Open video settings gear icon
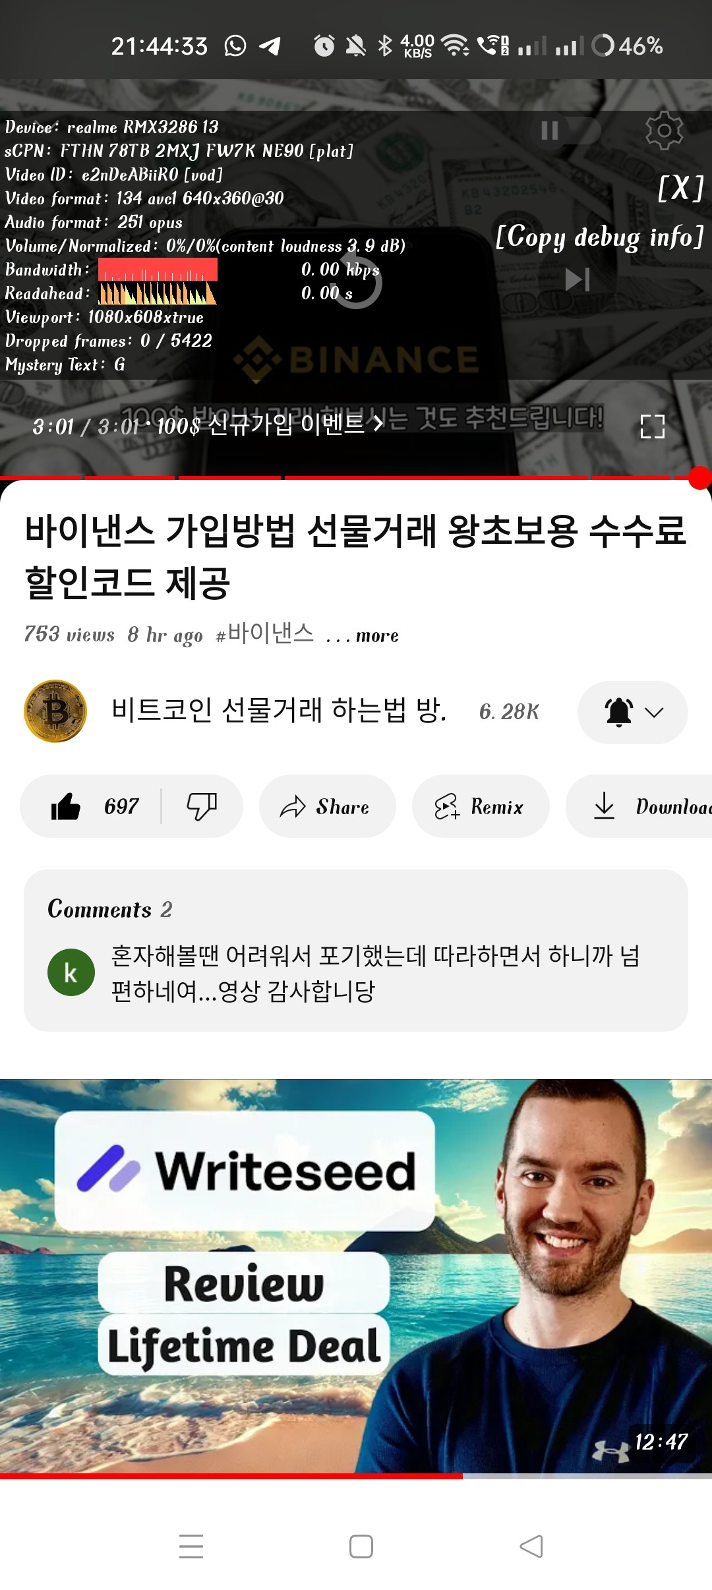 click(x=664, y=131)
